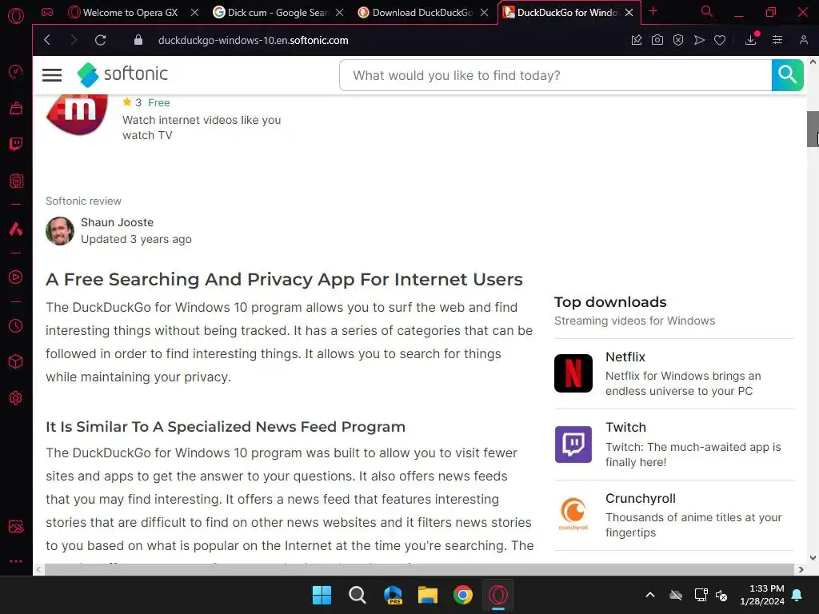Reload the current page
Screen dimensions: 819x614
tap(100, 40)
